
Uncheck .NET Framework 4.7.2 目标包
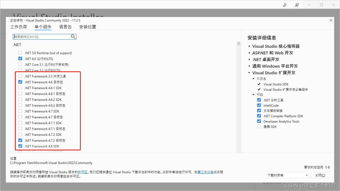tap(20, 140)
